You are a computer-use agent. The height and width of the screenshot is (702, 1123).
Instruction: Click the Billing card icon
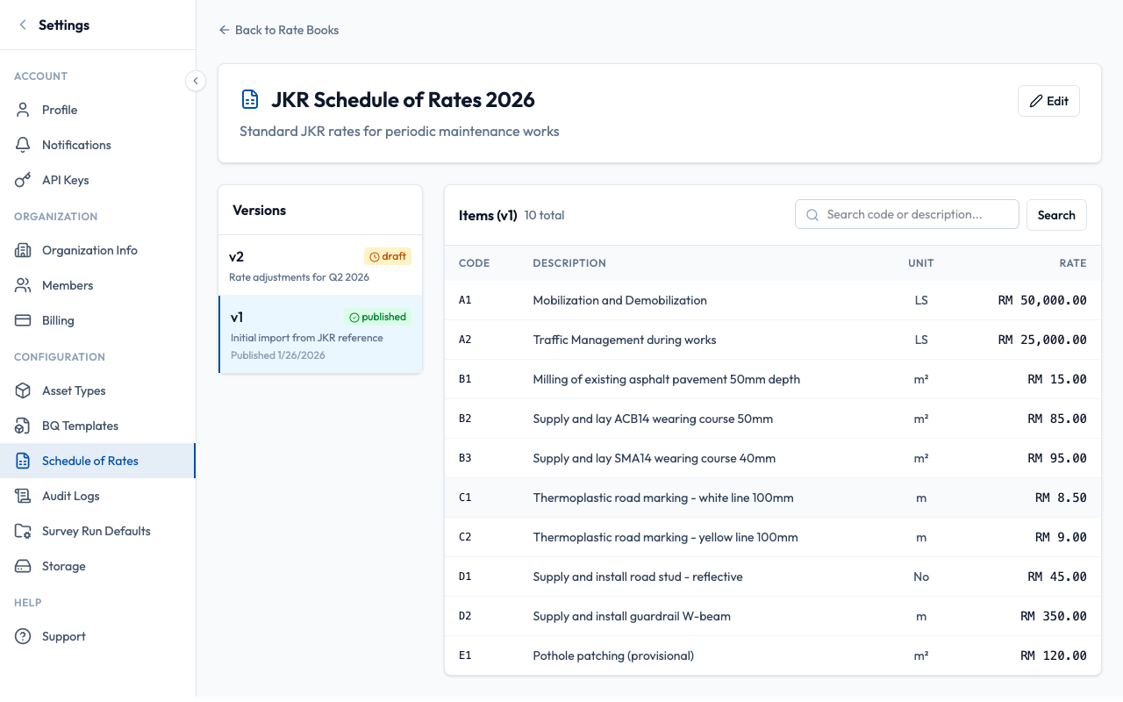pyautogui.click(x=24, y=320)
